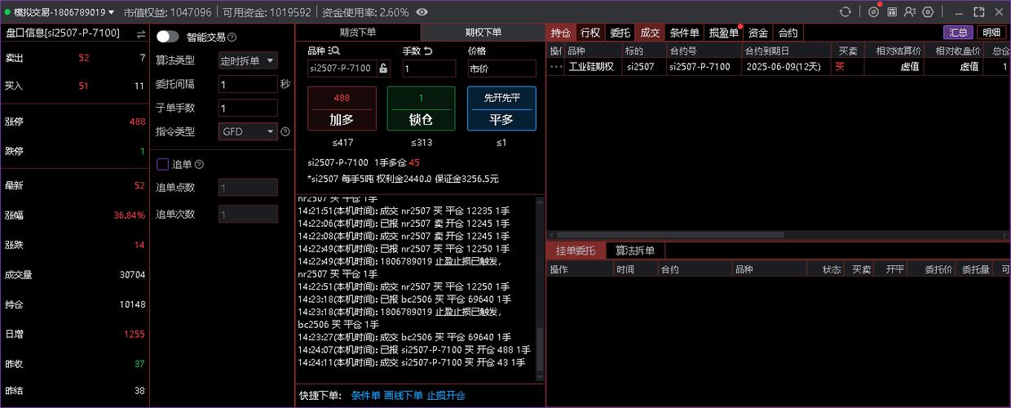Open the layout panel icon
The height and width of the screenshot is (408, 1011).
(x=893, y=12)
